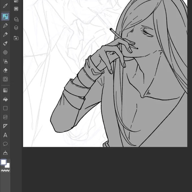Select the Pencil tool
192x192 pixels.
coord(5,34)
